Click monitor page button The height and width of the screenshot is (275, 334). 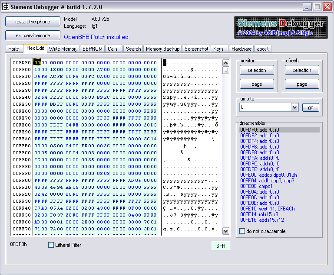point(257,84)
